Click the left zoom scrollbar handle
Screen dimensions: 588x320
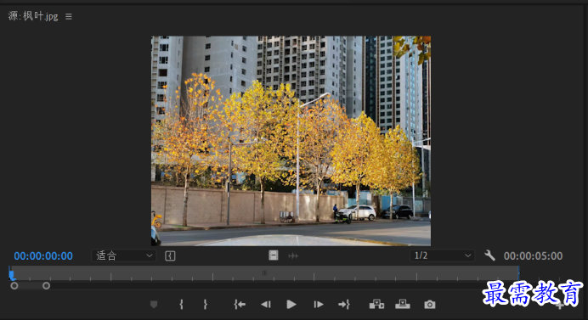coord(14,286)
